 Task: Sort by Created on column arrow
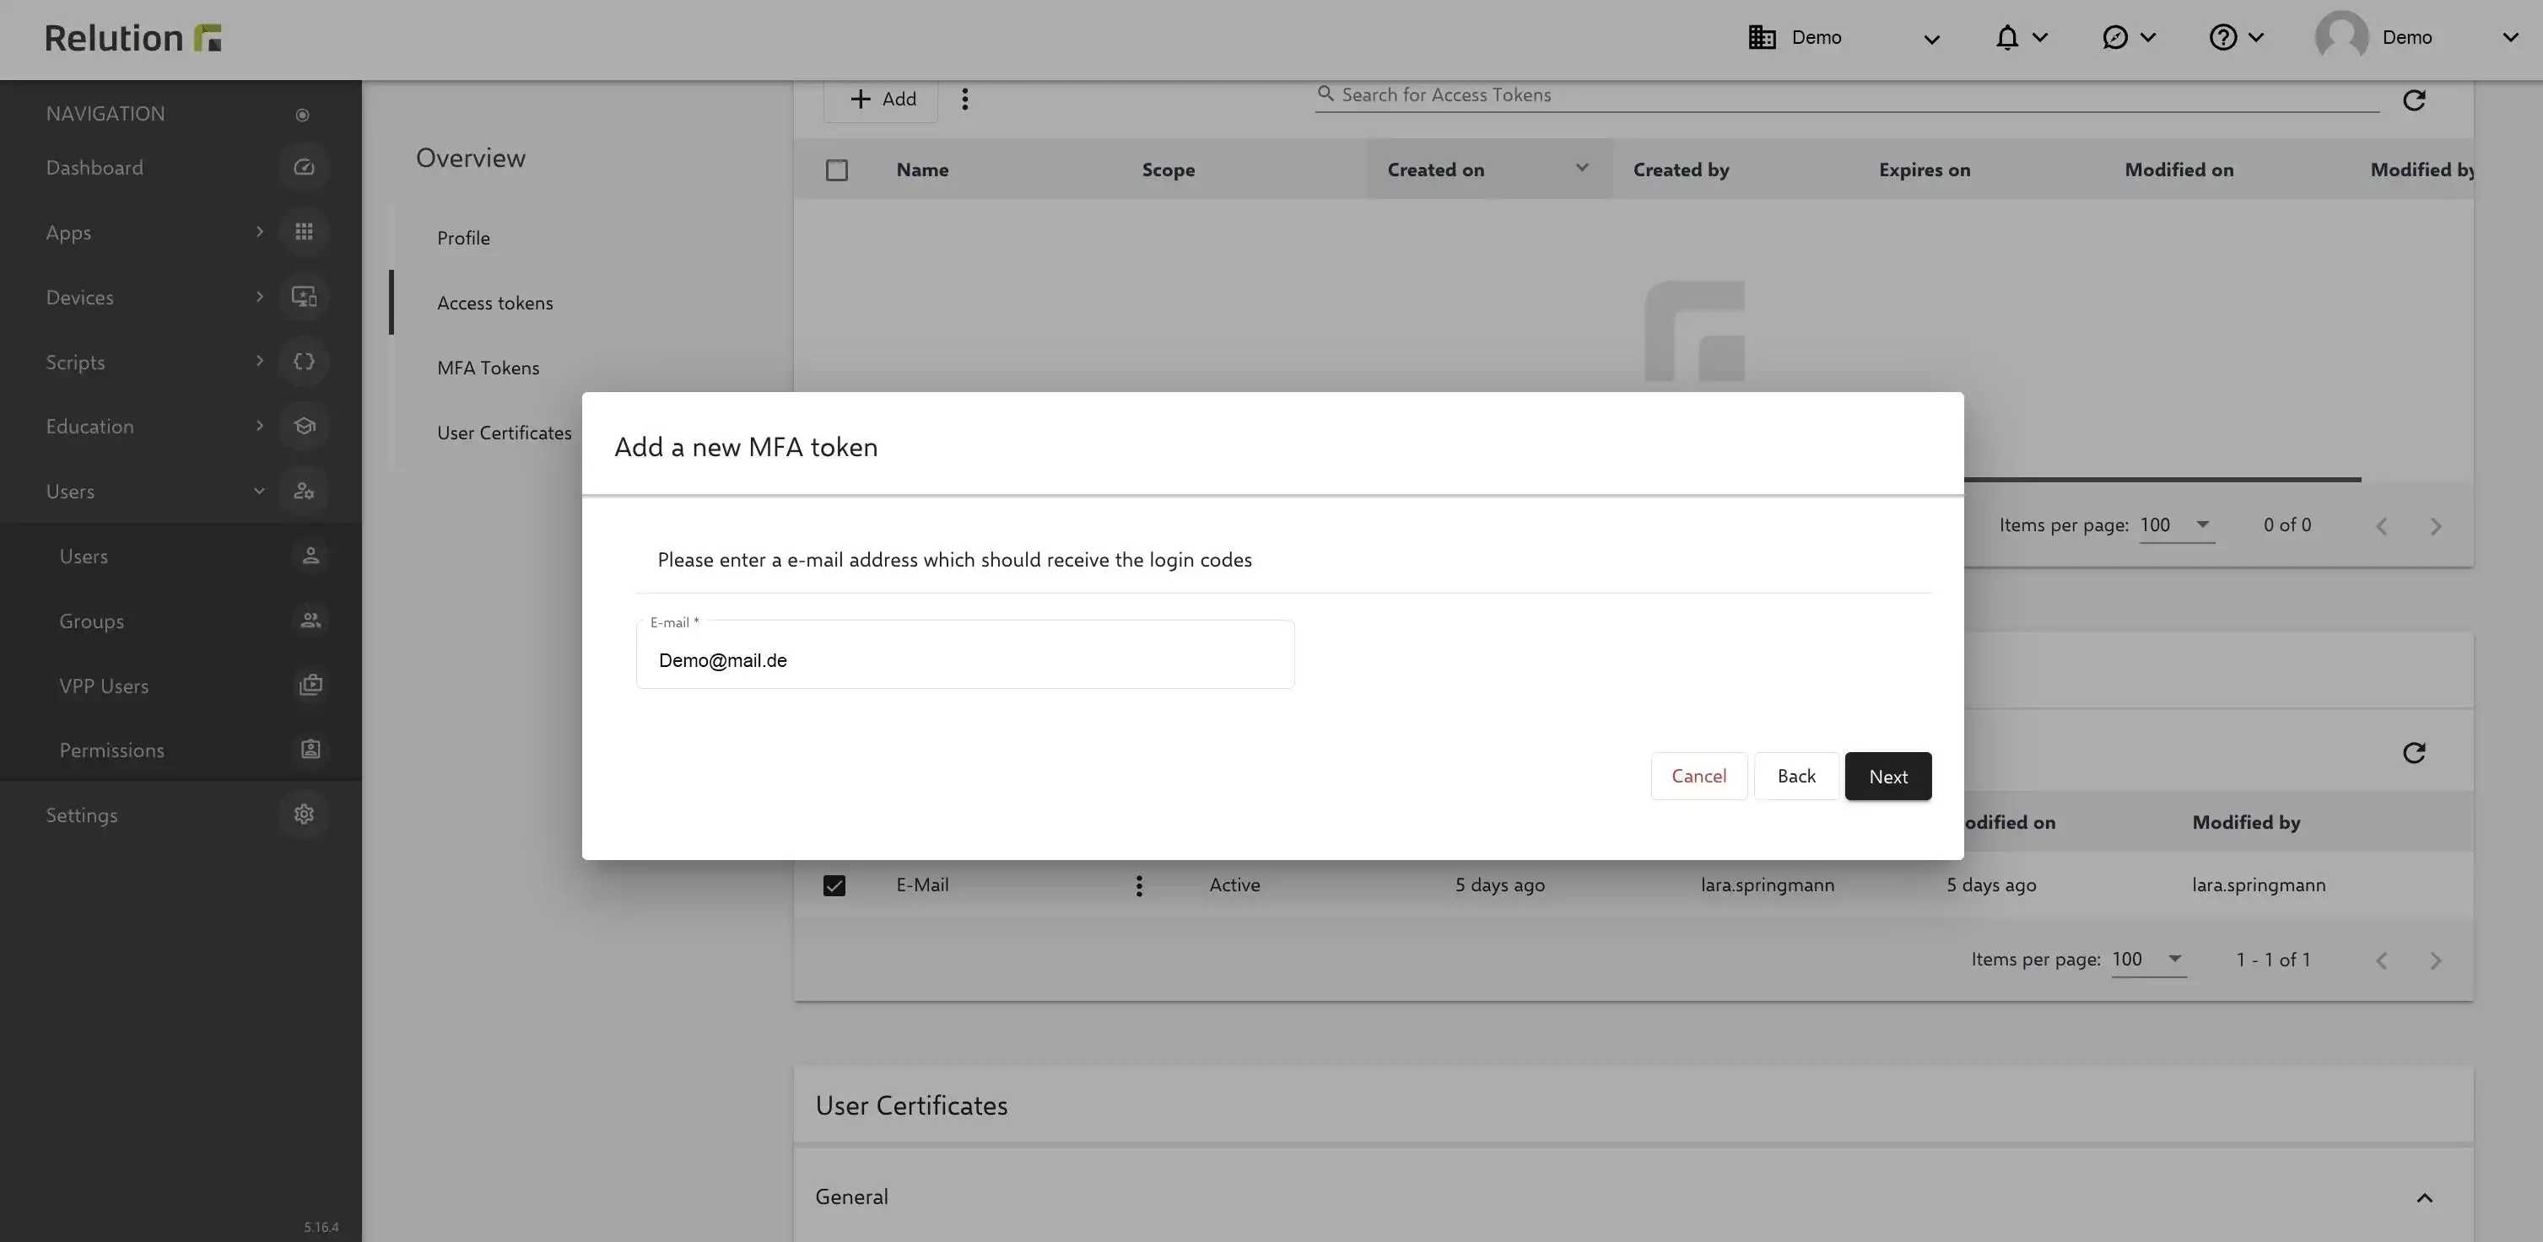click(1581, 168)
